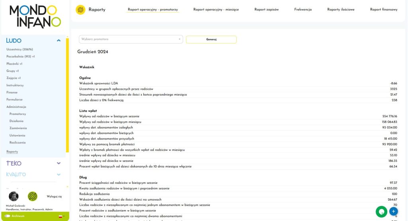Click the Lista wpłat section header
The image size is (408, 221).
[88, 111]
